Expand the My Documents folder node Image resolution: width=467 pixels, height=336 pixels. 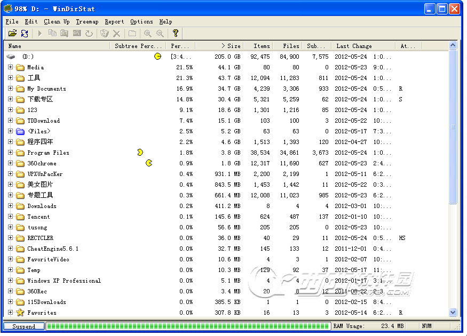point(11,89)
